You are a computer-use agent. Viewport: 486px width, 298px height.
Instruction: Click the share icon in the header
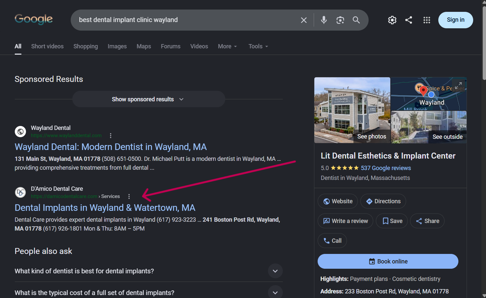tap(409, 20)
